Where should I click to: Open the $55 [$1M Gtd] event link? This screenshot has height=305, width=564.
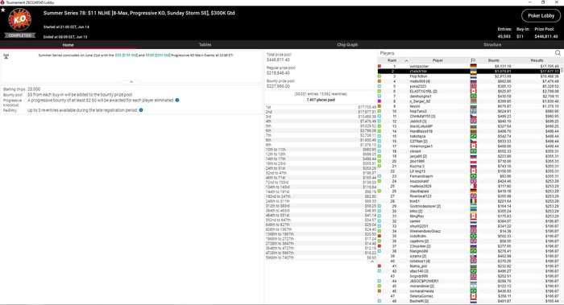point(126,56)
